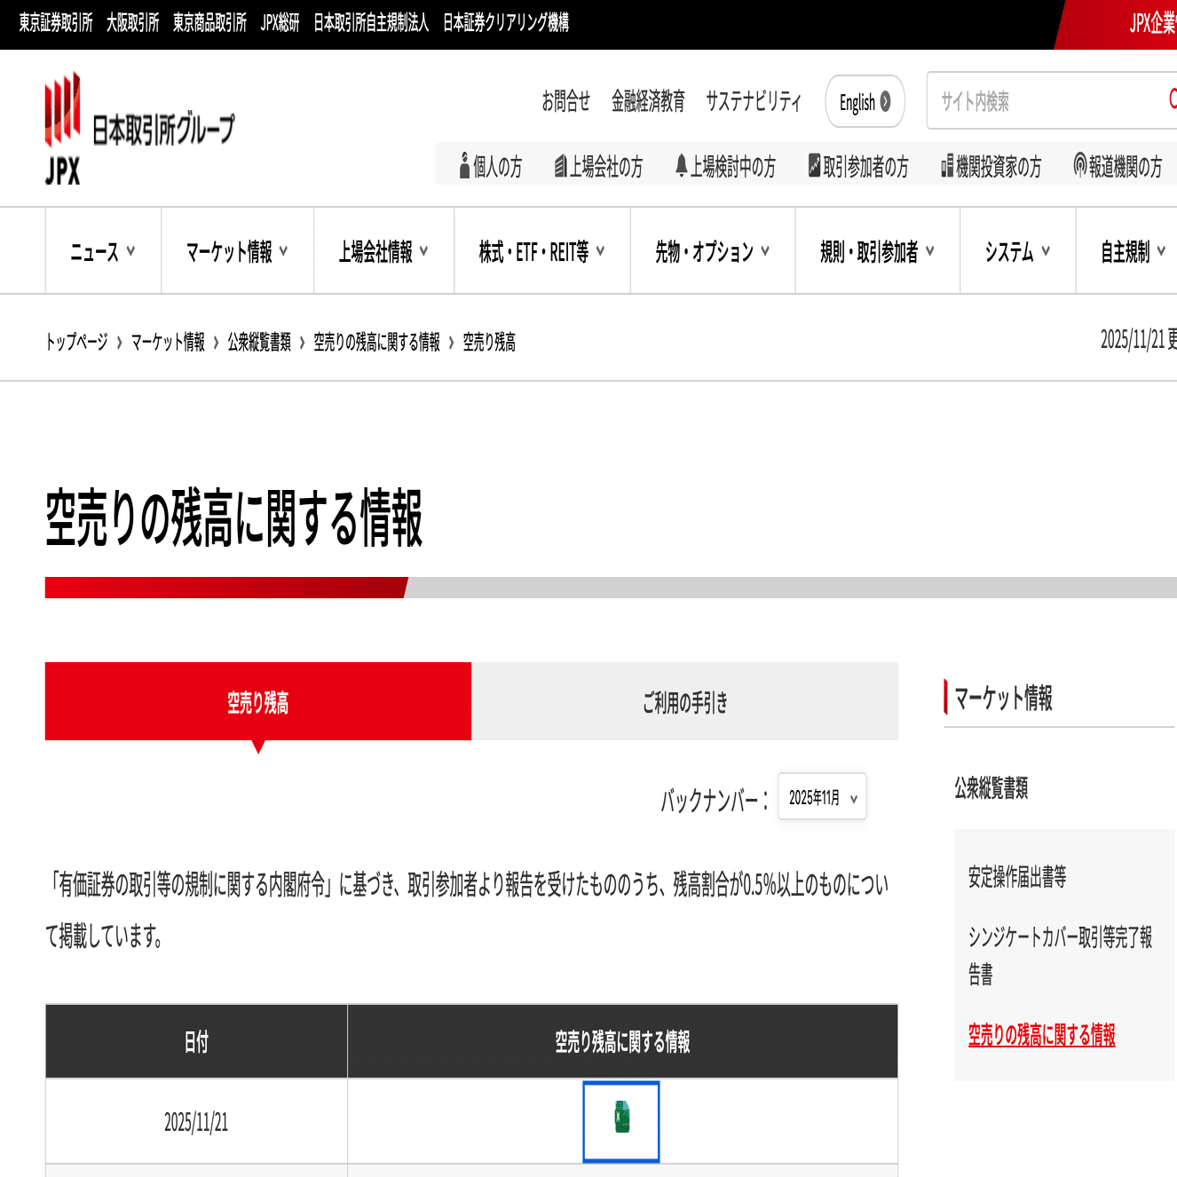Expand the 先物・オプション navigation dropdown
Viewport: 1177px width, 1177px height.
tap(711, 251)
